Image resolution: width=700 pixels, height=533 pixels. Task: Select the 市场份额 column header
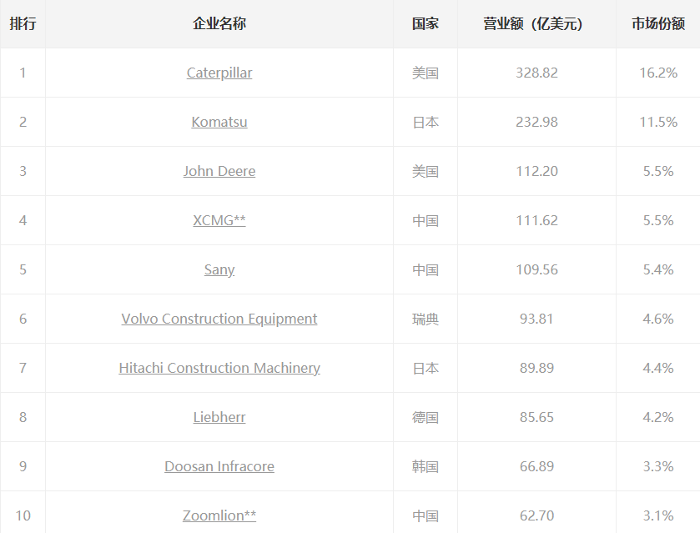point(658,23)
